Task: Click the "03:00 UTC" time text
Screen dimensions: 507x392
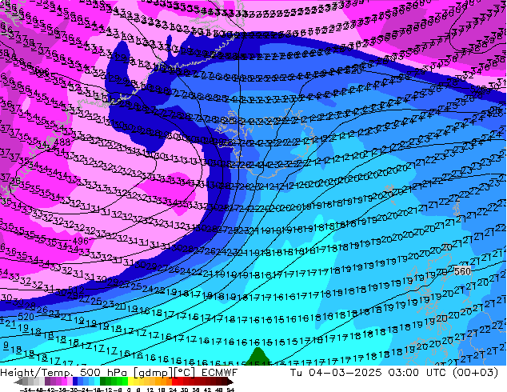Action: [x=418, y=373]
